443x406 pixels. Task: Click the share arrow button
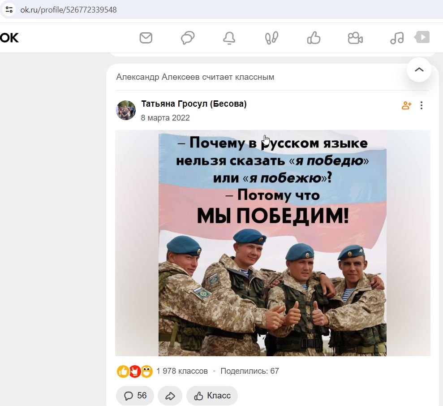click(170, 395)
